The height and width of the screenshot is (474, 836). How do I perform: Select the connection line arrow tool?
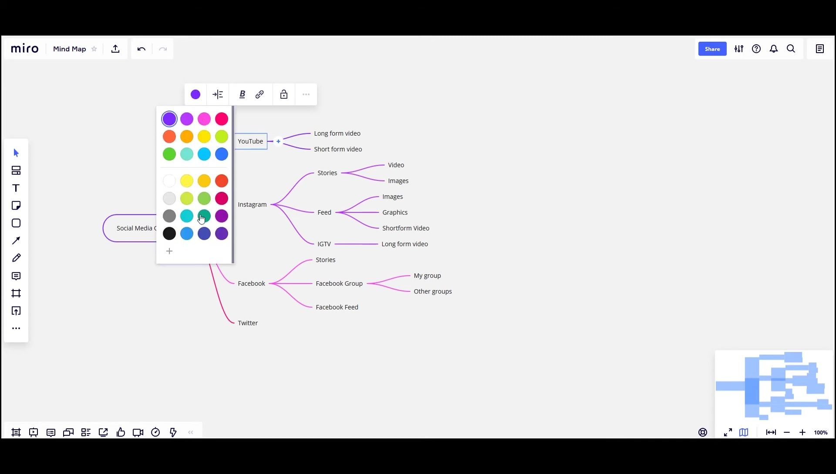coord(16,240)
